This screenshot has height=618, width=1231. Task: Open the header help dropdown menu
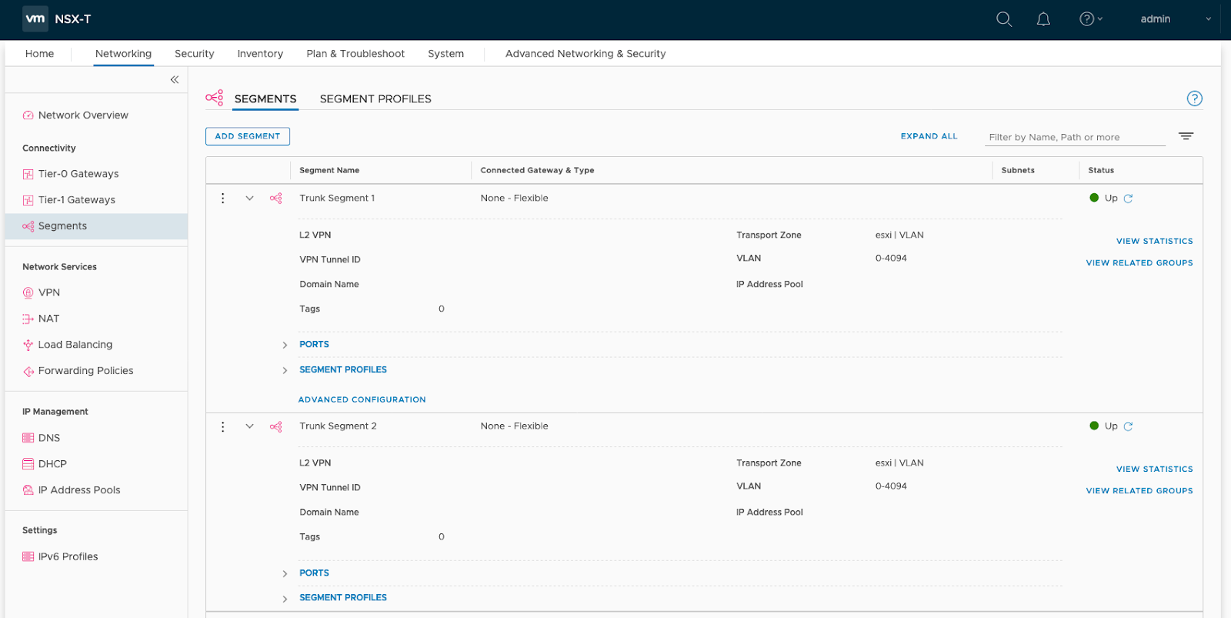click(x=1090, y=19)
